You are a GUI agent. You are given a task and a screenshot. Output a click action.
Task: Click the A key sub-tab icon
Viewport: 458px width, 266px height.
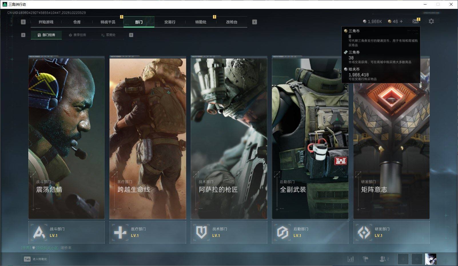[x=23, y=35]
